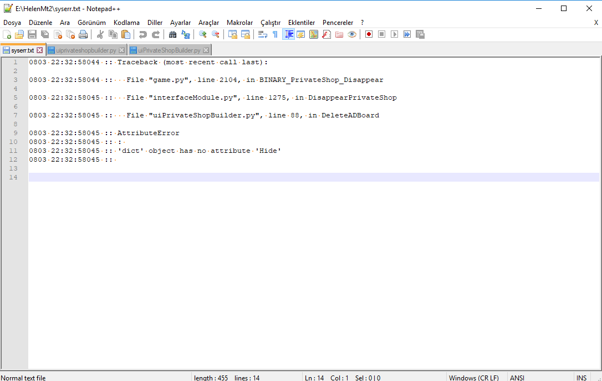602x381 pixels.
Task: Cut the selection with the scissors icon
Action: tap(100, 34)
